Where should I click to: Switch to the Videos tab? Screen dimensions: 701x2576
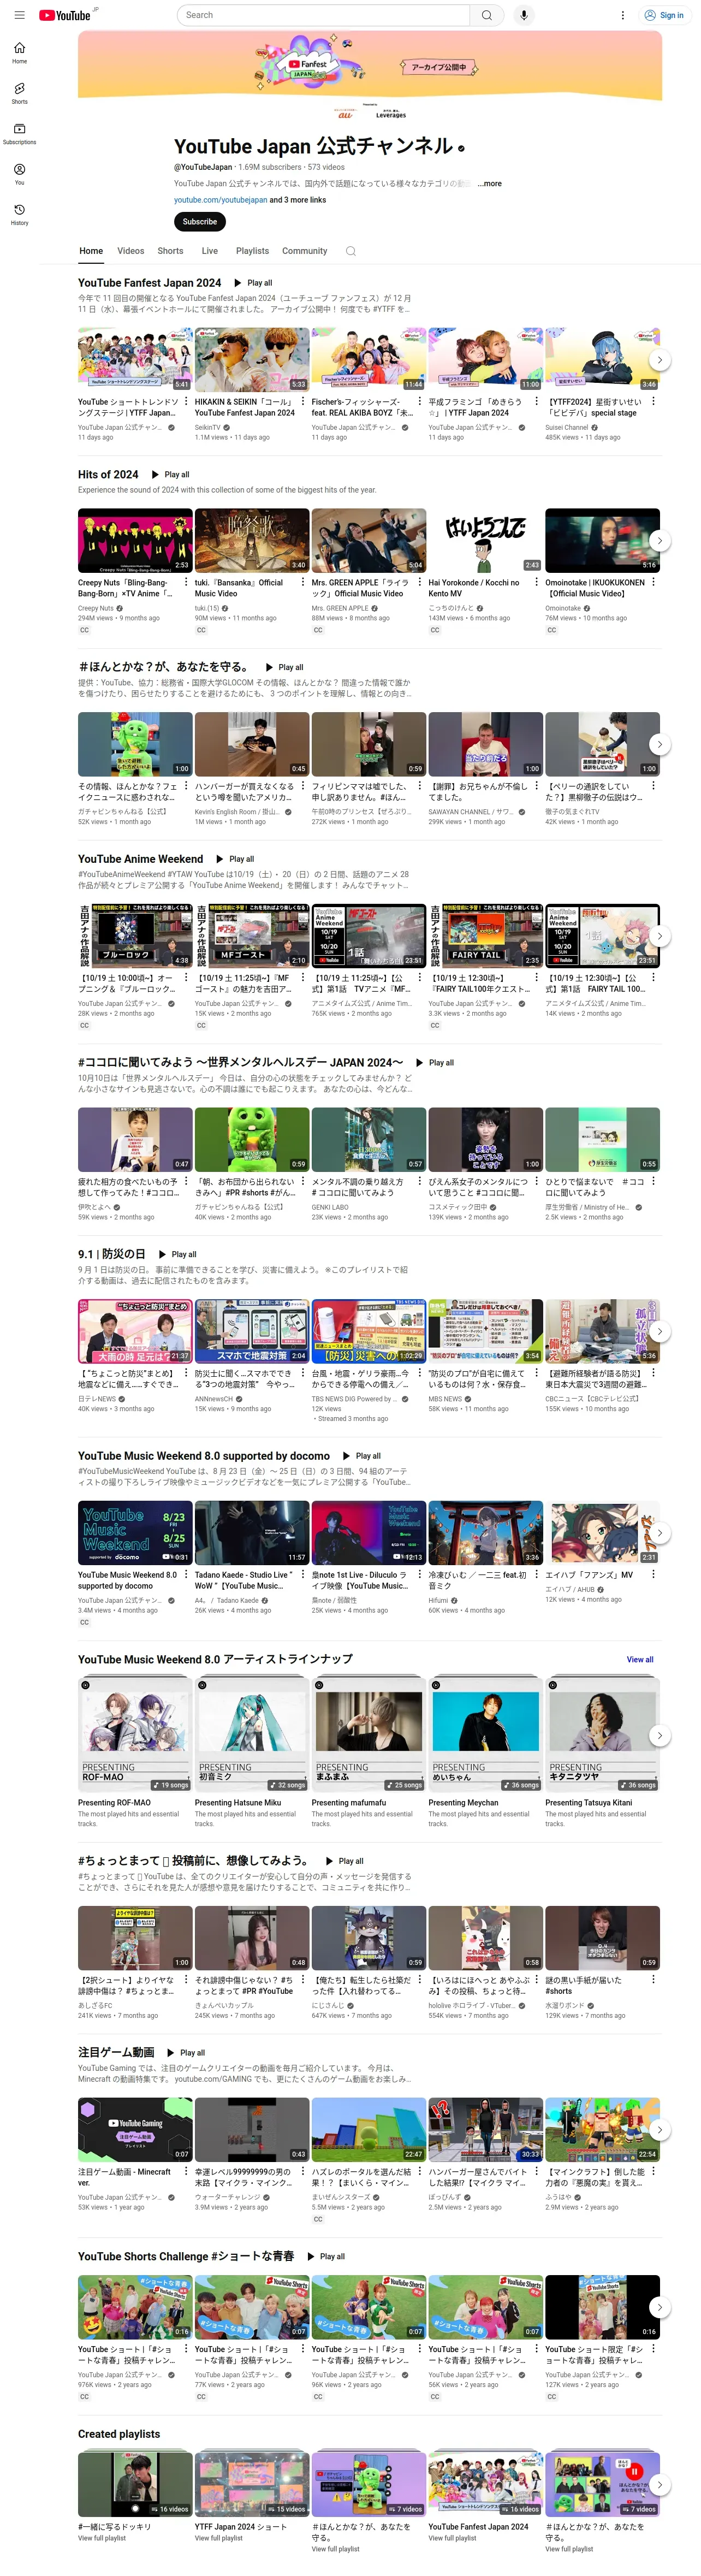pyautogui.click(x=131, y=251)
